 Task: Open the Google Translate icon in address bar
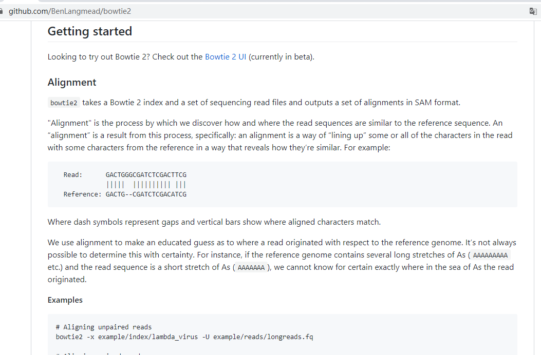pos(533,11)
